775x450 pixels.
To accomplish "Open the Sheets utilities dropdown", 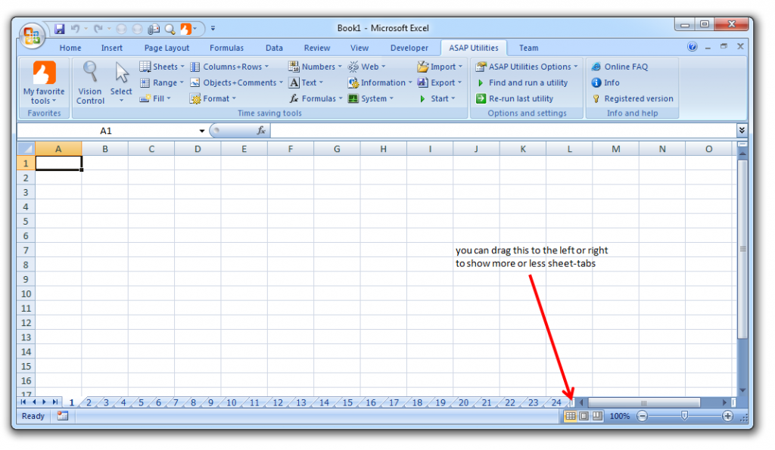I will coord(162,67).
